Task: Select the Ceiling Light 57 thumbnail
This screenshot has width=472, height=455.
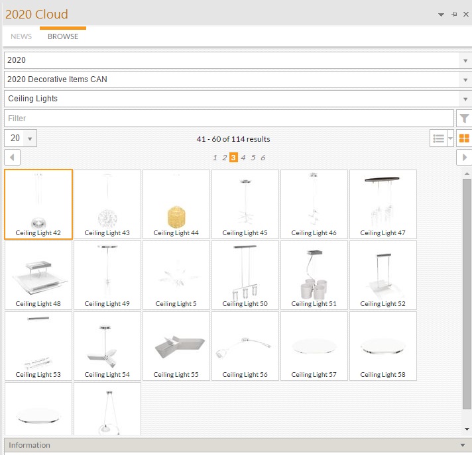Action: click(x=314, y=346)
